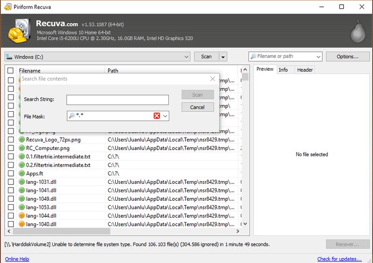Open the Windows (C:) drive dropdown
Image resolution: width=373 pixels, height=263 pixels.
(186, 57)
